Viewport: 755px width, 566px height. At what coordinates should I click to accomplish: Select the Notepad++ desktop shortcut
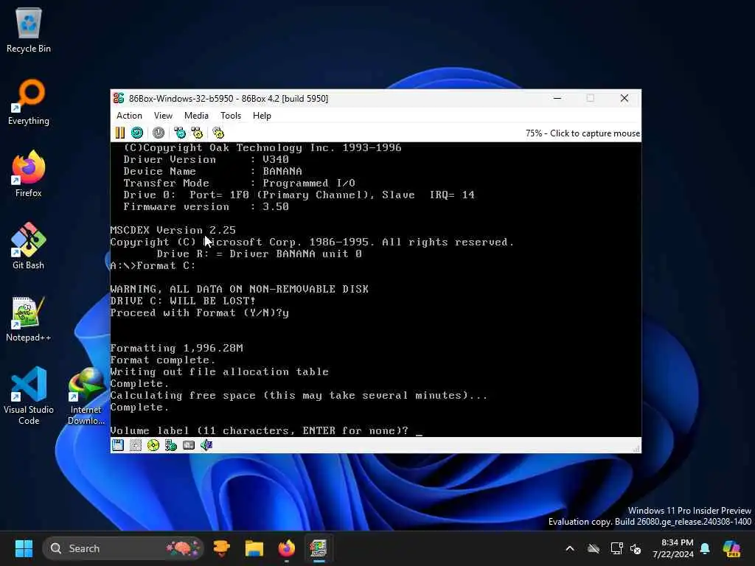tap(29, 318)
